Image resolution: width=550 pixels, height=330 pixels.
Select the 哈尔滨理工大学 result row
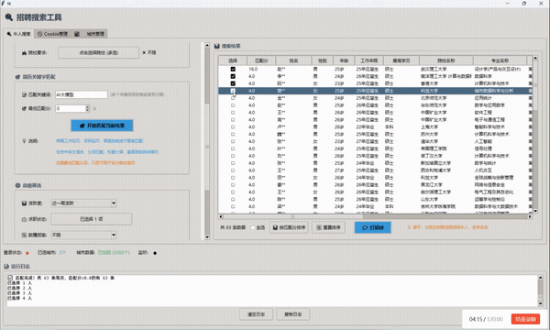pyautogui.click(x=375, y=192)
